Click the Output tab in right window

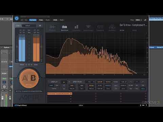coord(152,47)
